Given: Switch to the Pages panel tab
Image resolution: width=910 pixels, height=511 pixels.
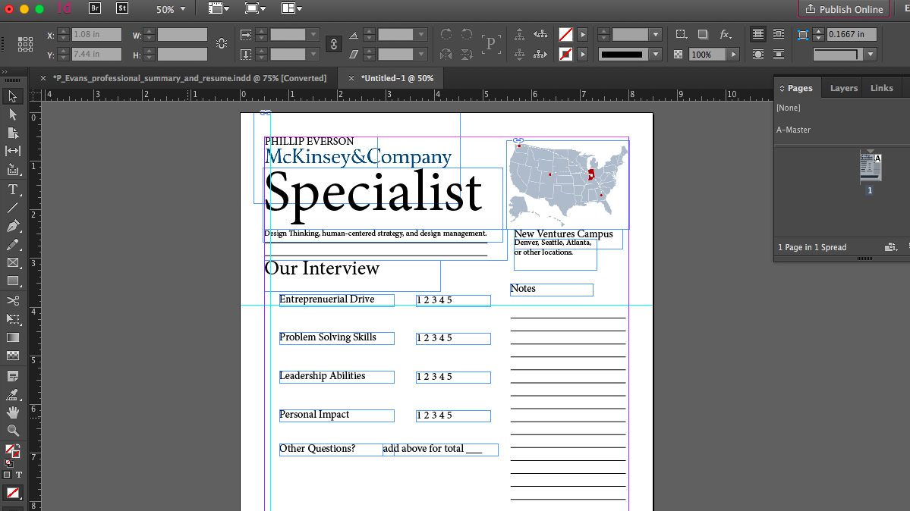Looking at the screenshot, I should (799, 88).
